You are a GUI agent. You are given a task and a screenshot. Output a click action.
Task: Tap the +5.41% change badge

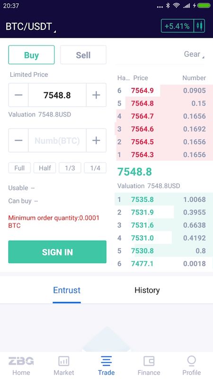[177, 26]
